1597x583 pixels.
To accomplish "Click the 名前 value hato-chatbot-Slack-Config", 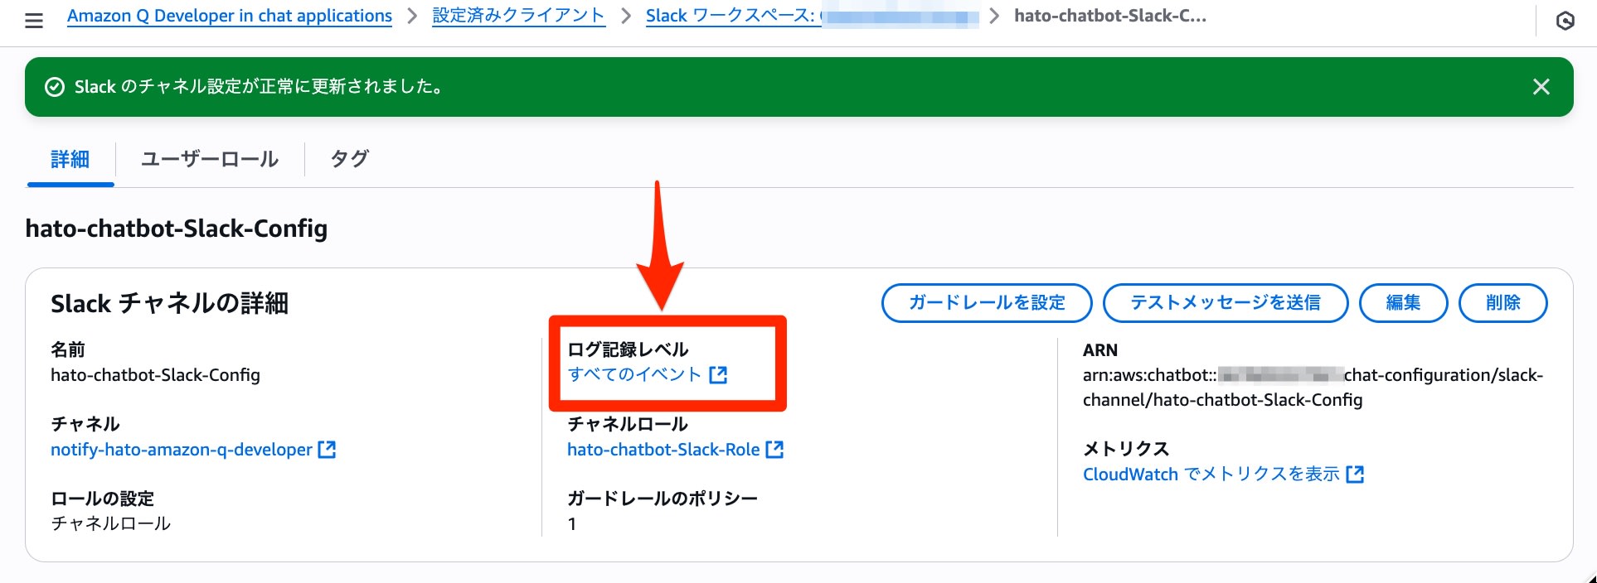I will point(155,375).
